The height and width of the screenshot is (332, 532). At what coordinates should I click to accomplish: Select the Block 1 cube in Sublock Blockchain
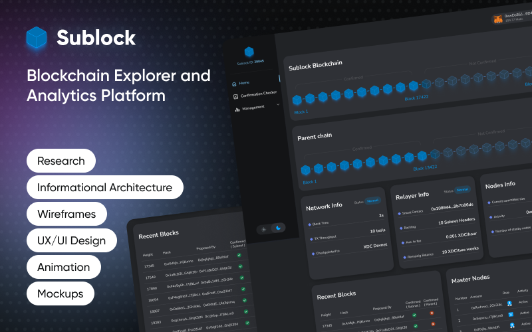pos(297,100)
